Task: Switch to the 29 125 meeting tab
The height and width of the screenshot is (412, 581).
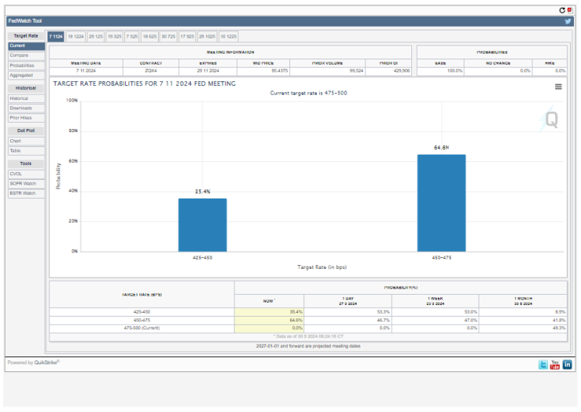Action: pyautogui.click(x=95, y=37)
